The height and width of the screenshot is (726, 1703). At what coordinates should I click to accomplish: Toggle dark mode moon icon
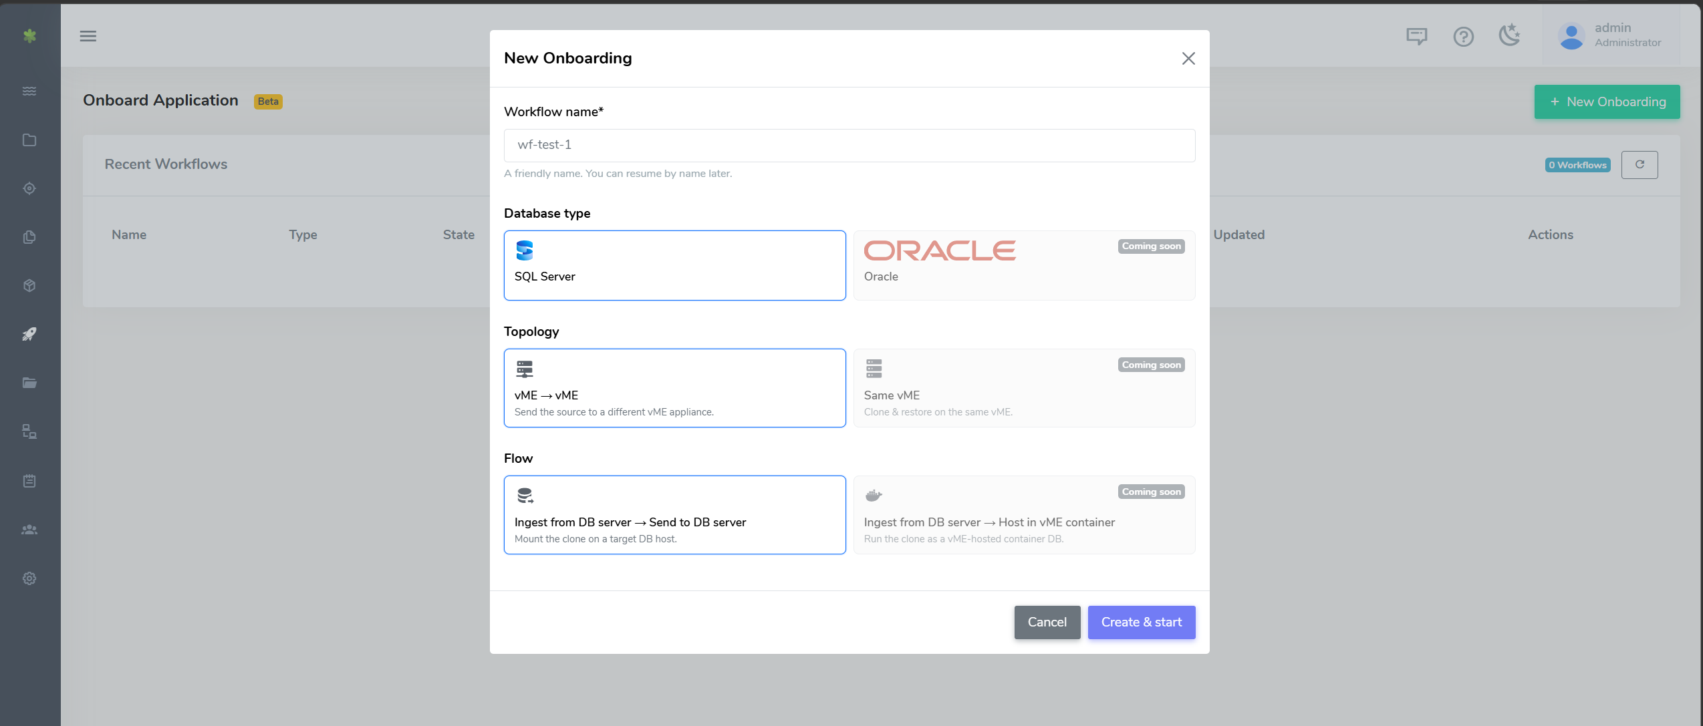click(1509, 35)
